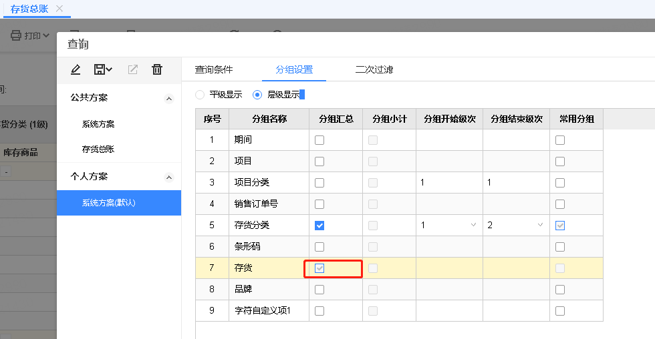Click the export/share scheme icon

click(x=132, y=69)
